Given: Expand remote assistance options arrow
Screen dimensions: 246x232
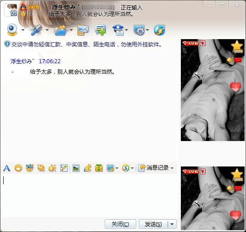Looking at the screenshot, I should click(147, 30).
